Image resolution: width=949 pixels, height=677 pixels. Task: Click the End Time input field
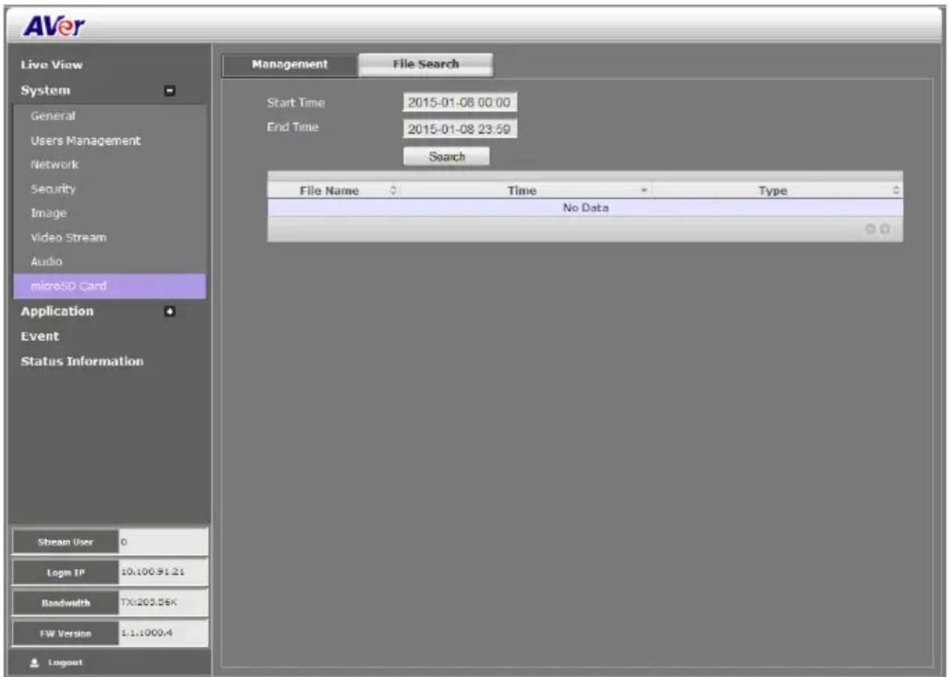[x=460, y=129]
